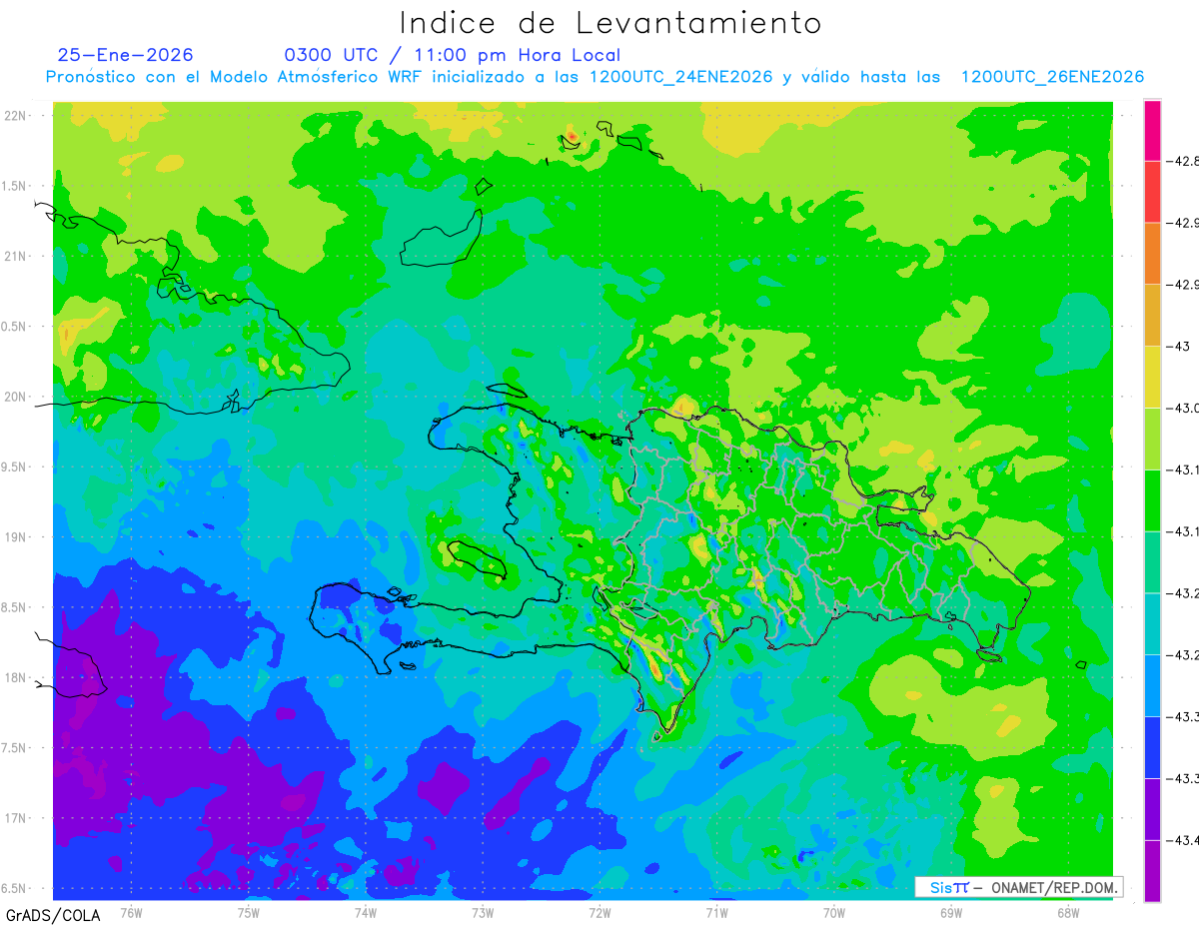This screenshot has width=1199, height=926.
Task: Select the pure green colorbar swatch
Action: pyautogui.click(x=1152, y=500)
